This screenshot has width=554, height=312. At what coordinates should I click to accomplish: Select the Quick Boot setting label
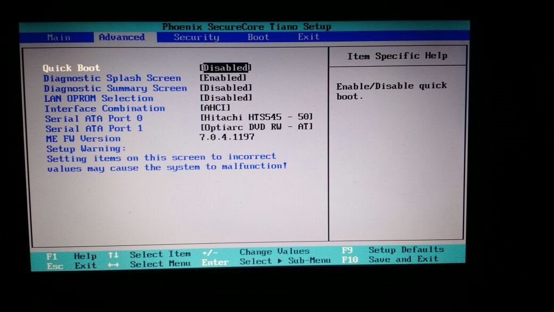point(71,68)
